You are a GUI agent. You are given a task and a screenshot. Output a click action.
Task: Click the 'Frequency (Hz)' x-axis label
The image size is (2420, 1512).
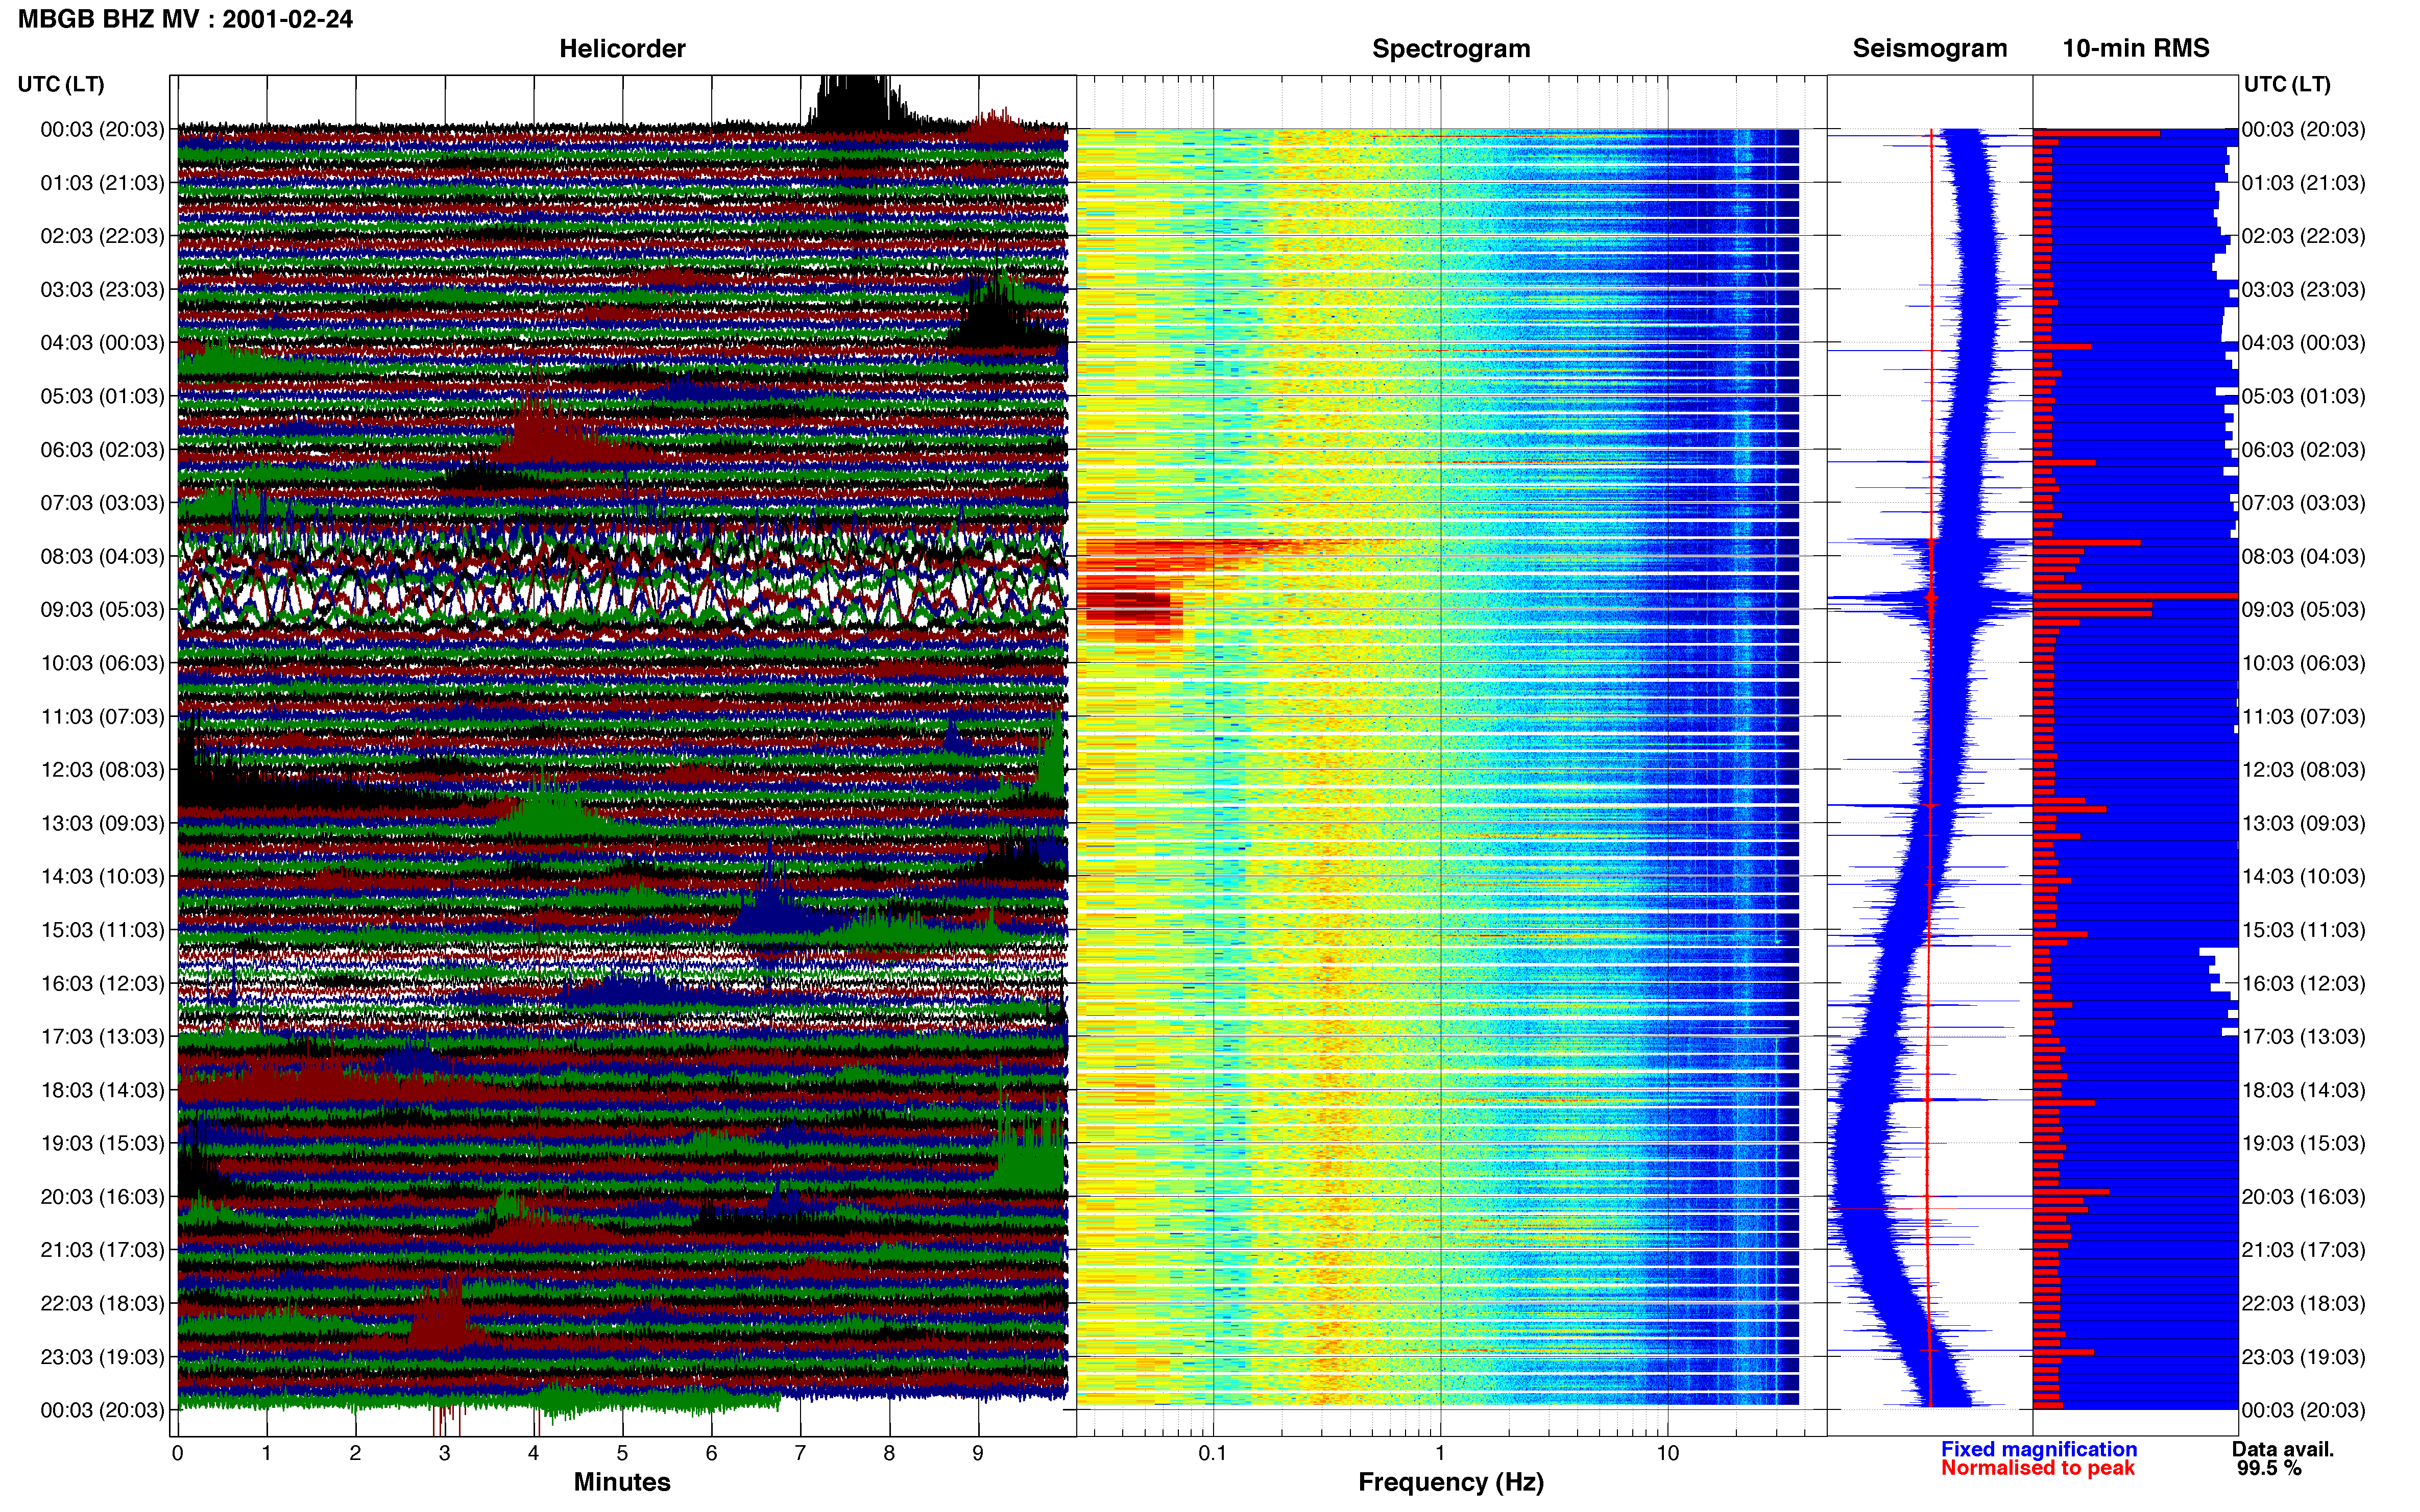click(x=1450, y=1482)
